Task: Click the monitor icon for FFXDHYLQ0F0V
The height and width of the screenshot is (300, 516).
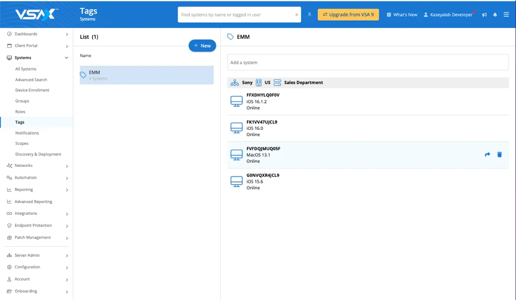Action: tap(237, 101)
